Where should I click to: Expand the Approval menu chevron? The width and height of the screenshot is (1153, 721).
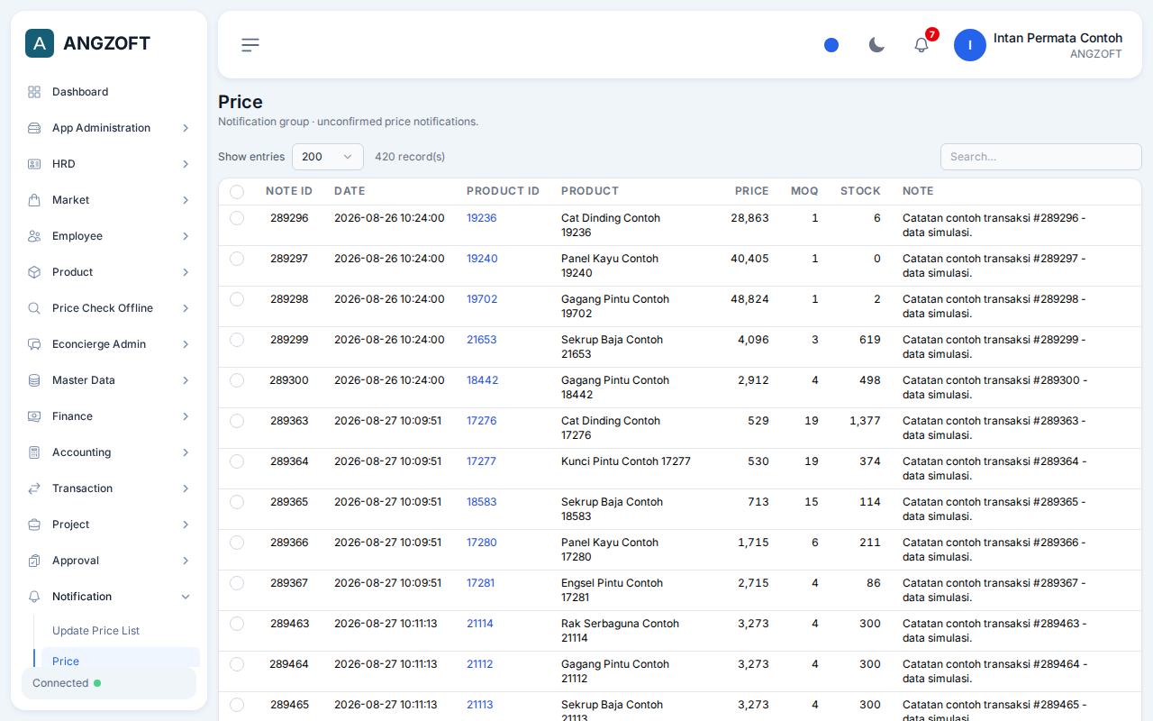tap(186, 561)
